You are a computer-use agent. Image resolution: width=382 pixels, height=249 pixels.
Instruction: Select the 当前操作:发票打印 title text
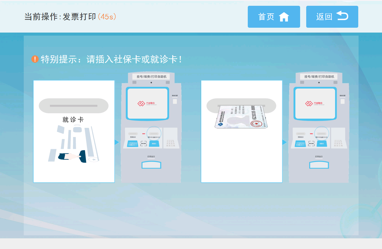click(x=60, y=17)
